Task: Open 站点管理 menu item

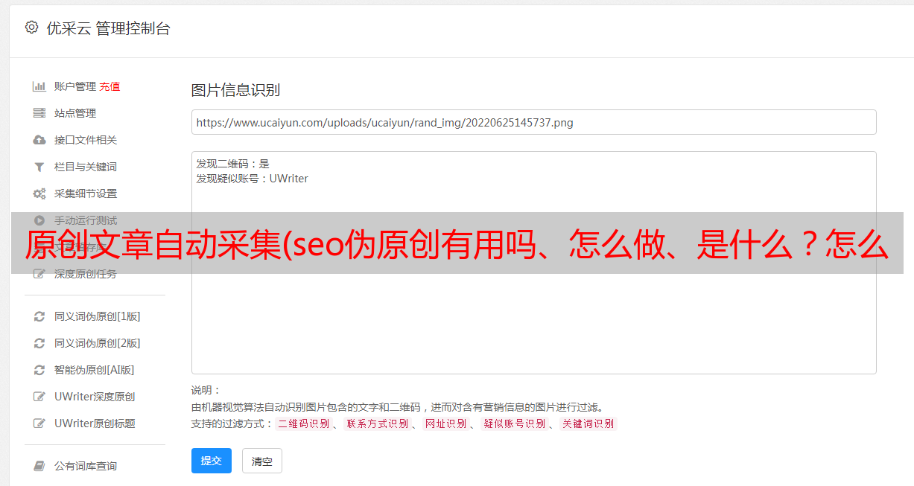Action: (75, 113)
